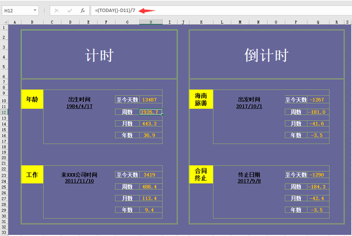Click the value 488.4 cell
The height and width of the screenshot is (236, 352).
click(x=151, y=187)
